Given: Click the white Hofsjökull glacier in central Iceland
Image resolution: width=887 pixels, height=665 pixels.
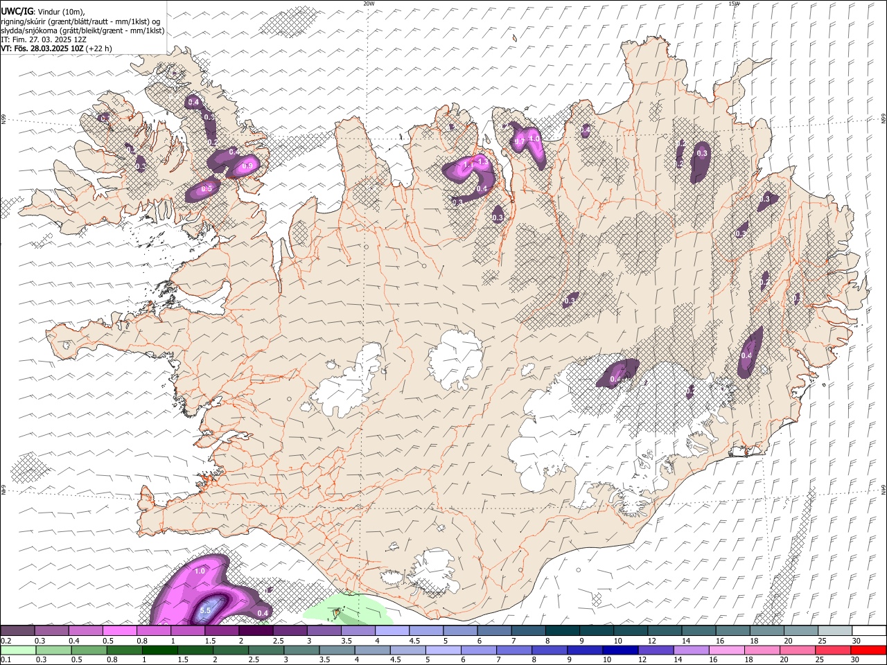Looking at the screenshot, I should (456, 359).
